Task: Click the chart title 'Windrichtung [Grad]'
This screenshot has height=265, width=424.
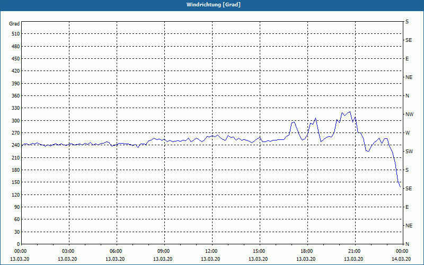Action: click(214, 5)
